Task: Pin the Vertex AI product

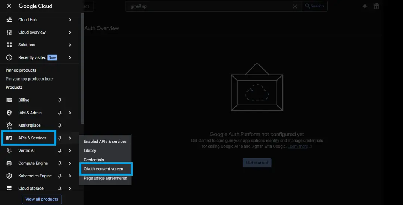Action: [x=60, y=151]
